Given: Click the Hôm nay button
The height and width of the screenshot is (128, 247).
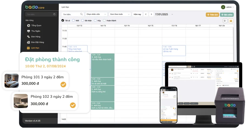Looking at the screenshot, I should point(137,14).
